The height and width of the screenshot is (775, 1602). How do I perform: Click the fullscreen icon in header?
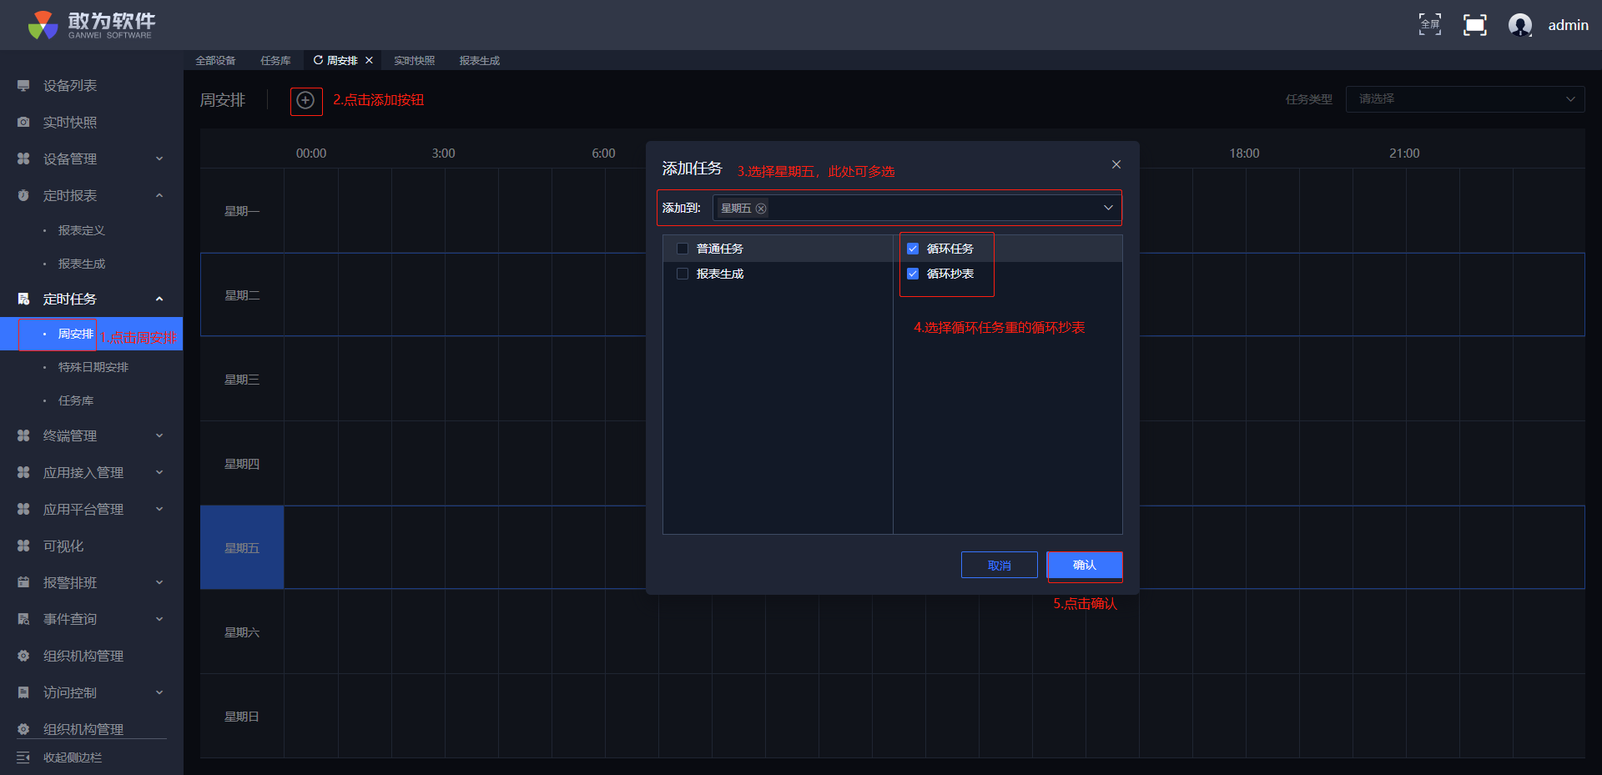(x=1430, y=25)
